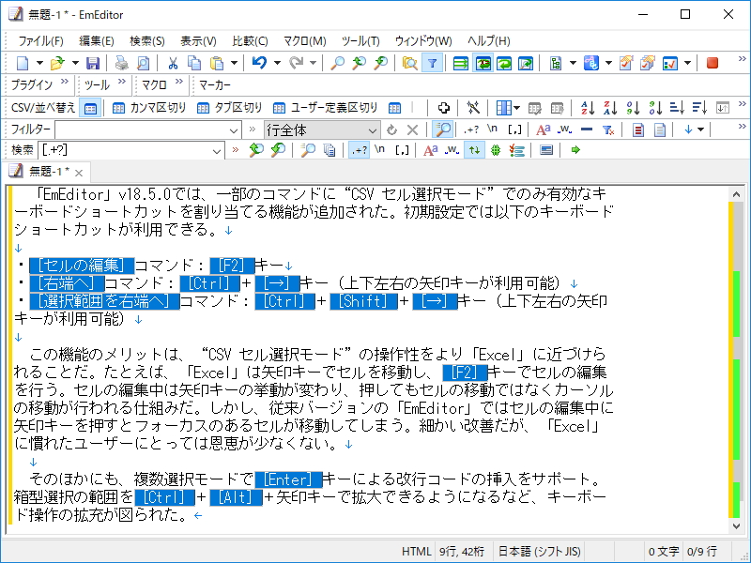Expand the マクロ toolbar chevron
The height and width of the screenshot is (563, 751).
point(179,82)
